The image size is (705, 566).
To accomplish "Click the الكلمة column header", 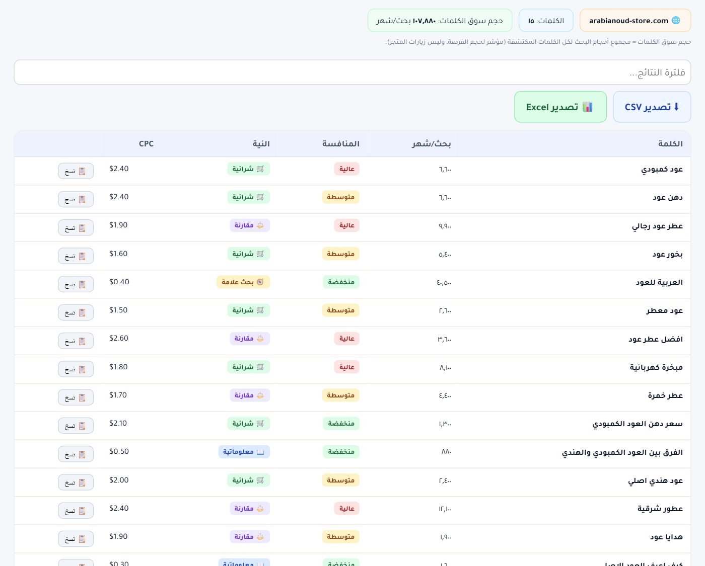I will pyautogui.click(x=574, y=144).
